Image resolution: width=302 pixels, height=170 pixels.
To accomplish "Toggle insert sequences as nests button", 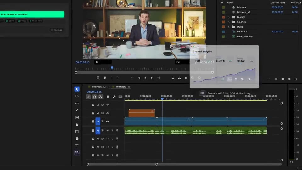I will (88, 97).
